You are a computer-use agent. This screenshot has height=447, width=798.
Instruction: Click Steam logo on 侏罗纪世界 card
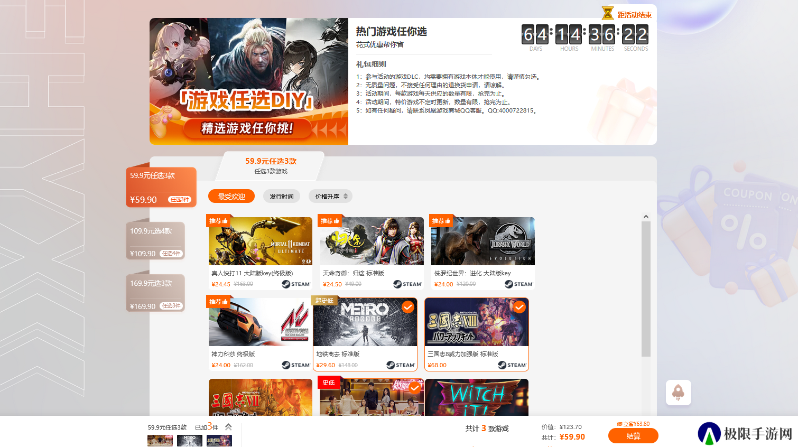[519, 284]
